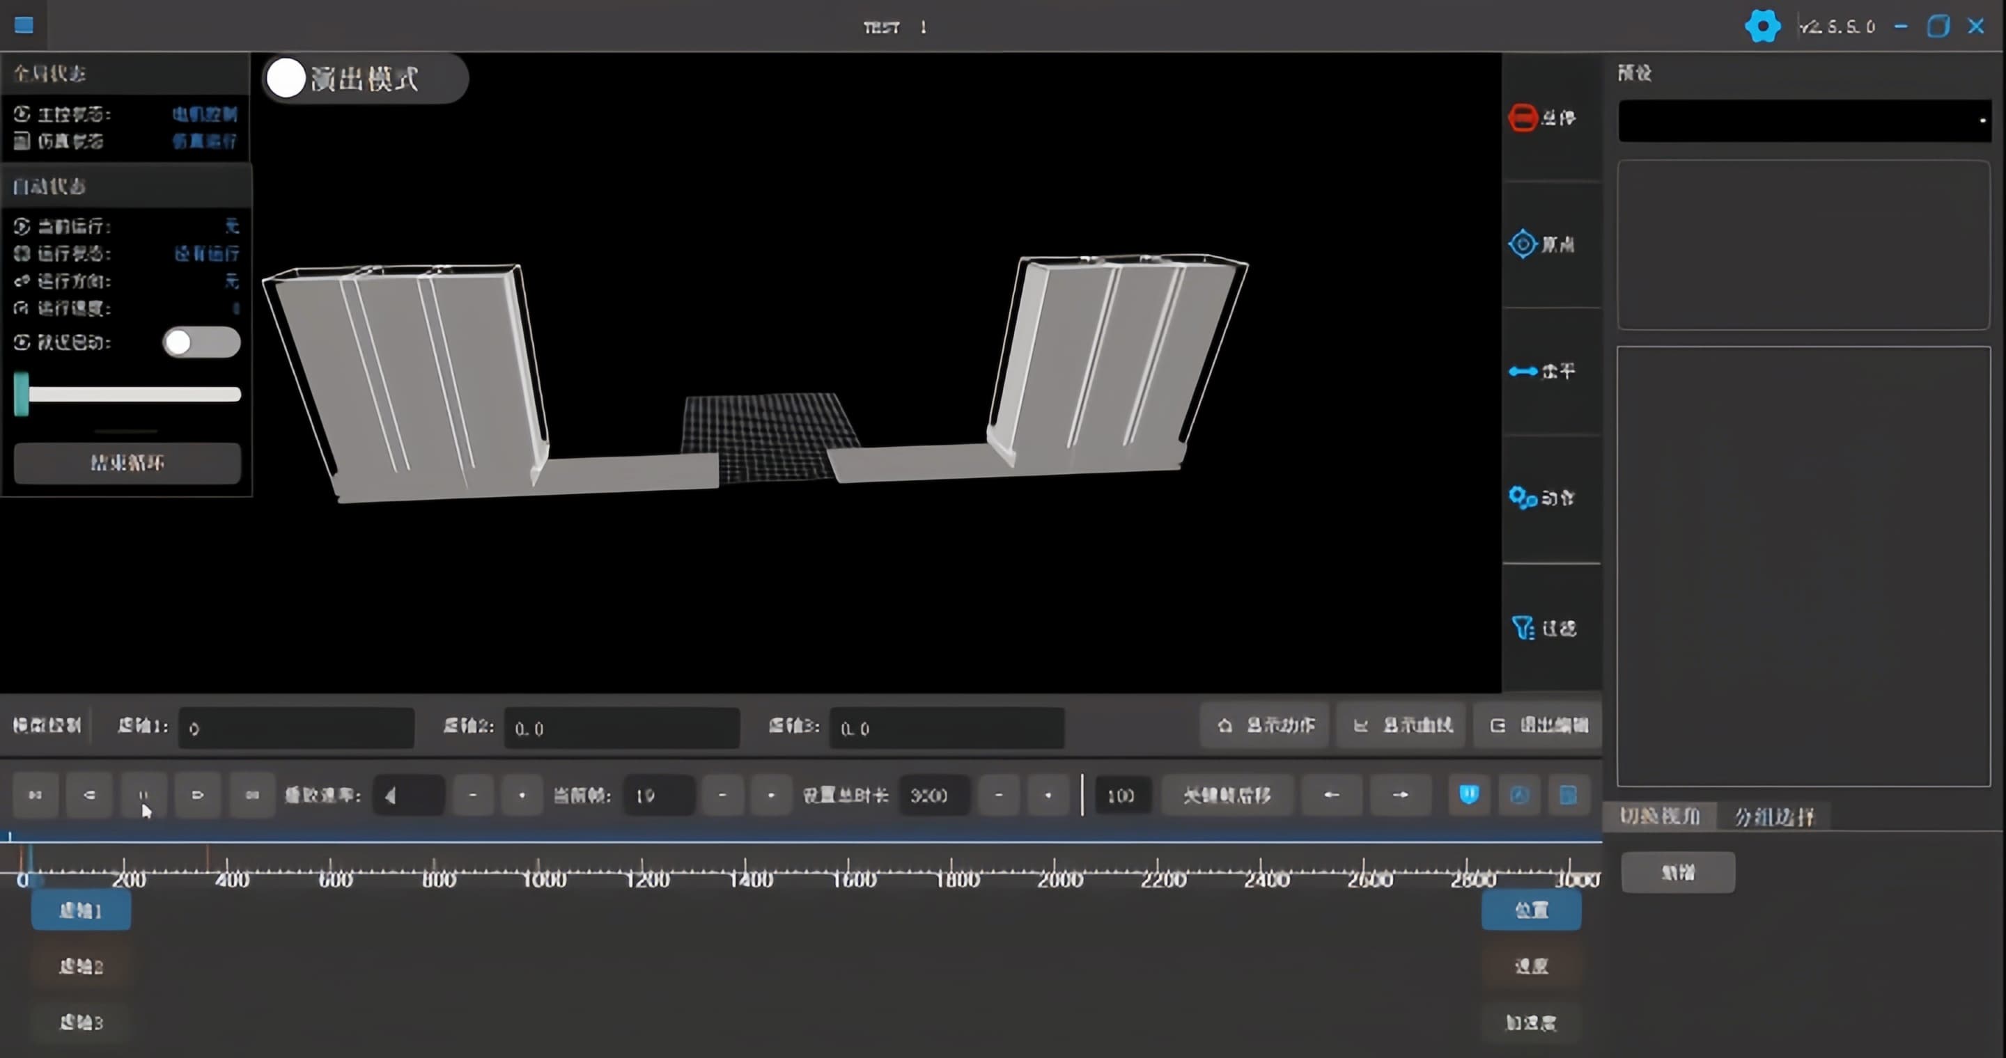
Task: Click the 退出编辑 exit editing button
Action: pos(1539,725)
